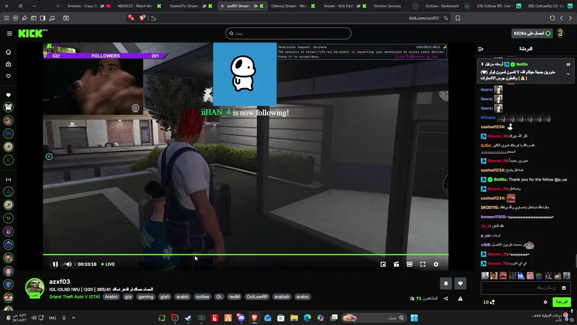The image size is (577, 325).
Task: Open the video player settings gear
Action: pyautogui.click(x=436, y=264)
